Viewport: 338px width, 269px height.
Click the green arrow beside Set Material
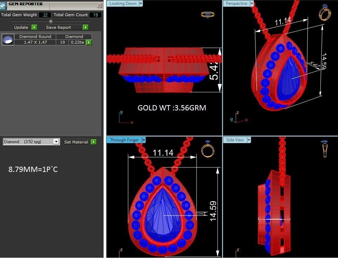tap(94, 142)
